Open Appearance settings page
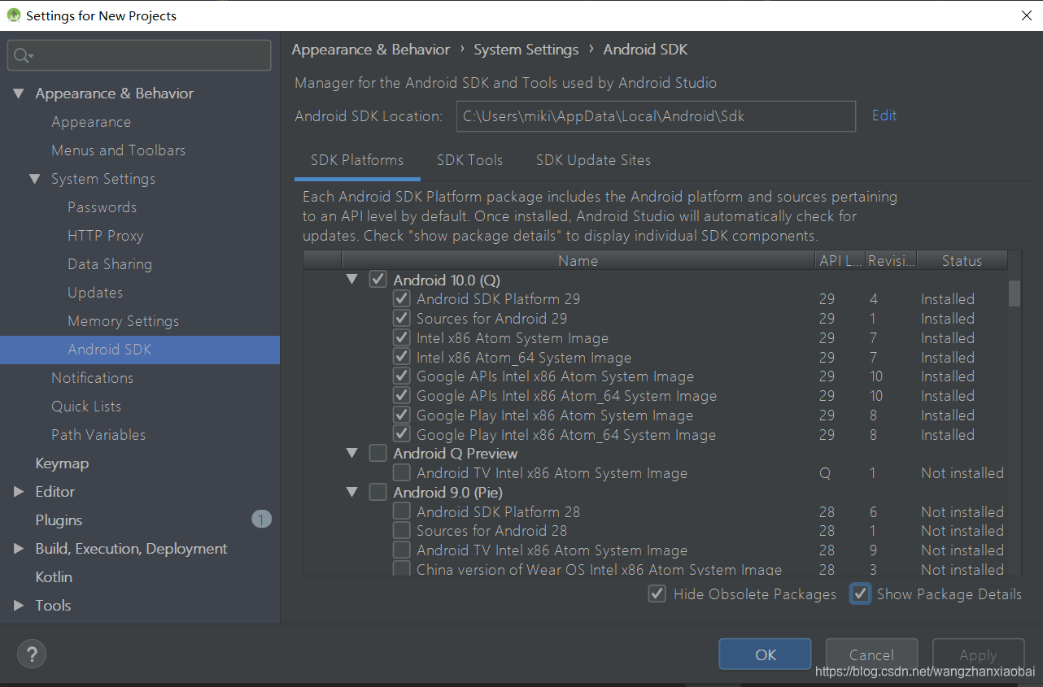 point(91,122)
